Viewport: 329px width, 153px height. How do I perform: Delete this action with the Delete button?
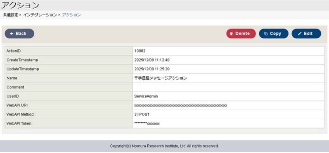pyautogui.click(x=241, y=34)
